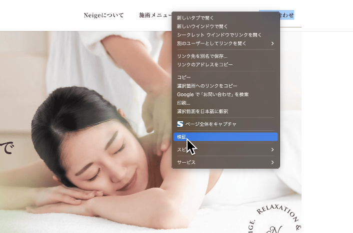Select 新しいウインドウで開く menu entry
The image size is (353, 233).
tap(225, 26)
